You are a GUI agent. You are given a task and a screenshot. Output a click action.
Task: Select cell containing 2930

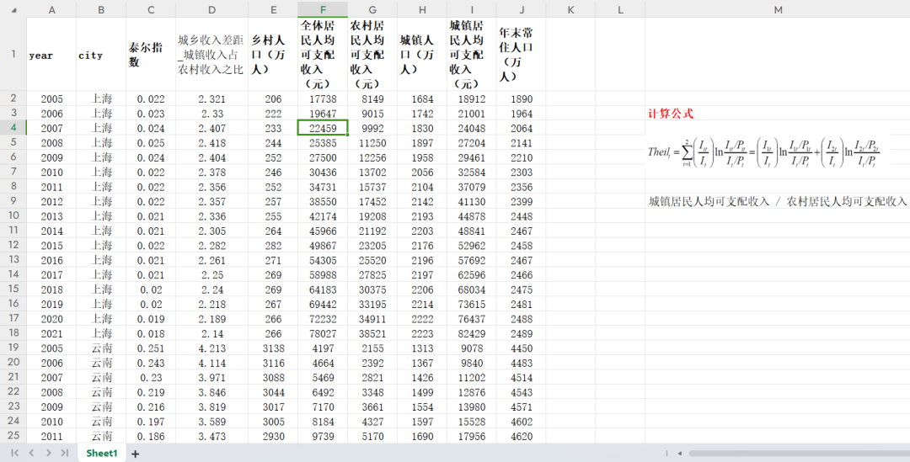pos(273,435)
